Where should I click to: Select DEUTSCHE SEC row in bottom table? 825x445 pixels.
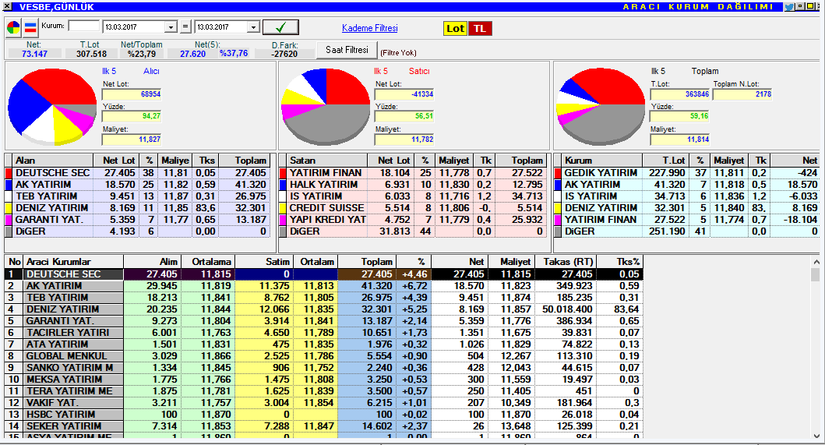click(x=323, y=274)
